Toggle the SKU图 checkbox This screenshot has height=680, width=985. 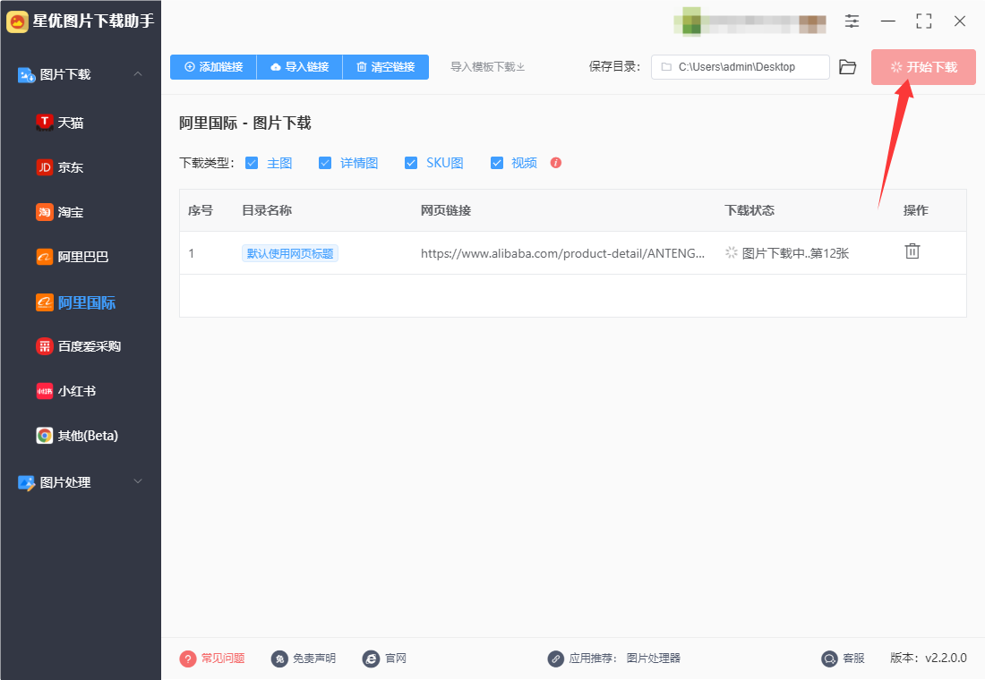411,163
